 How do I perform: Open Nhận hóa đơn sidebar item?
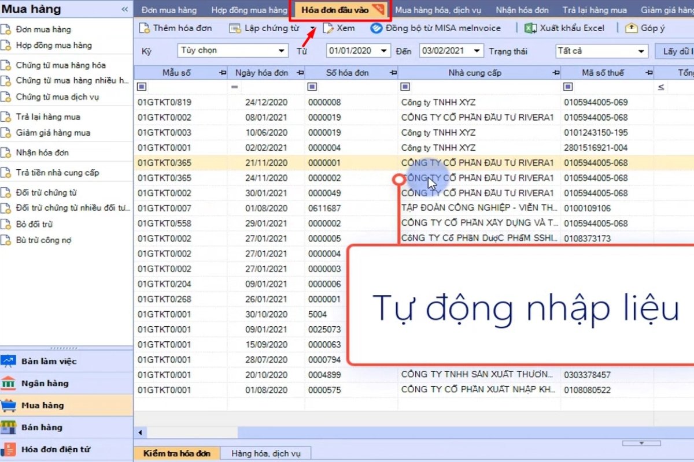[x=42, y=152]
